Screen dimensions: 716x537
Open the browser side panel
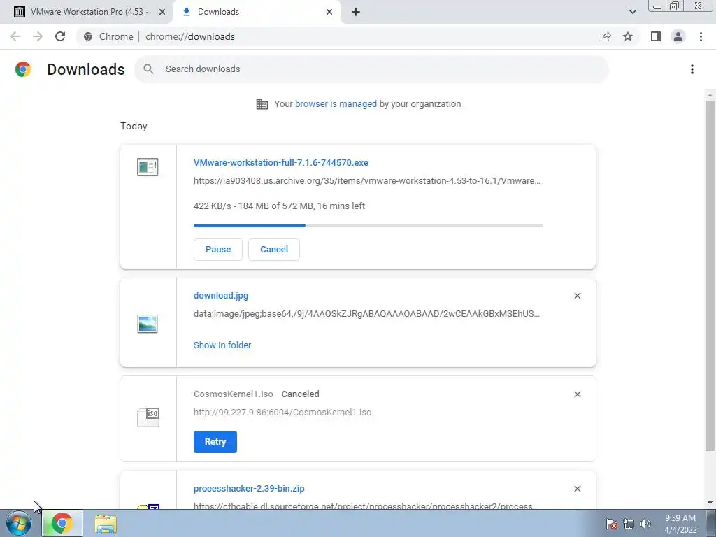click(x=656, y=36)
